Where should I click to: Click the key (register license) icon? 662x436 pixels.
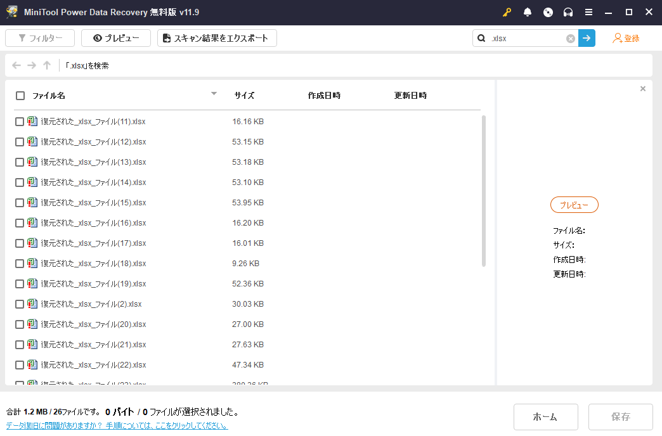pos(507,12)
